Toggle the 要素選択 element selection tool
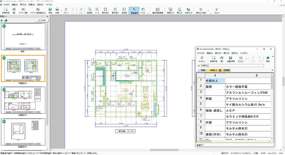This screenshot has width=285, height=155. [134, 11]
